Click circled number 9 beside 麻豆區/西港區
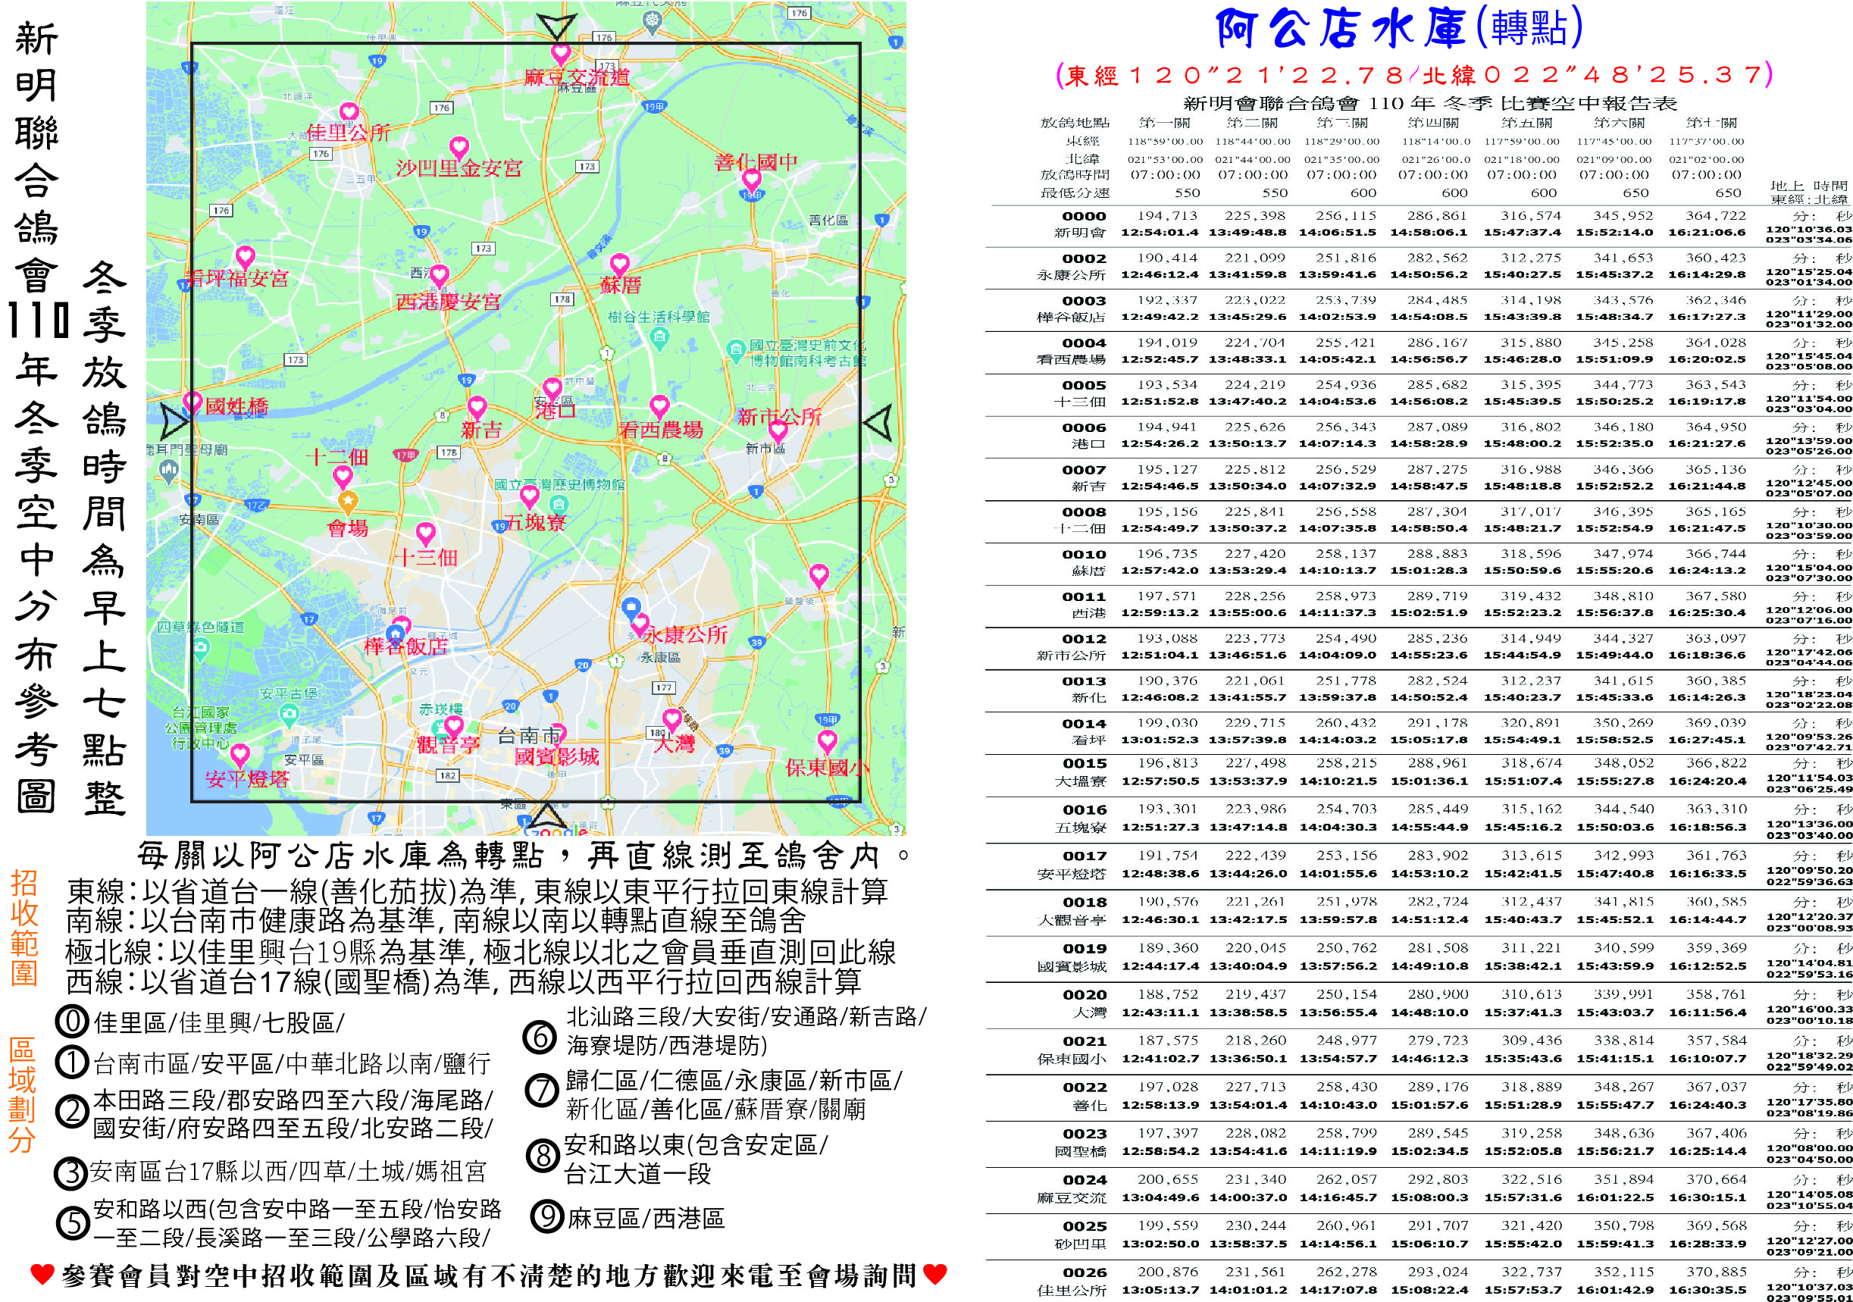This screenshot has height=1302, width=1853. pyautogui.click(x=546, y=1216)
